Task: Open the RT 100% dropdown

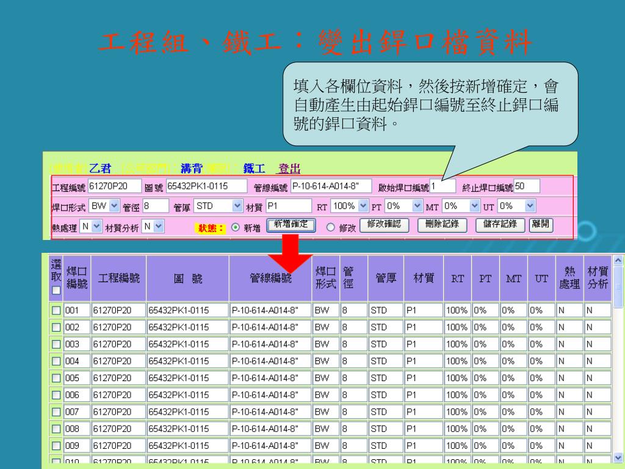Action: tap(349, 206)
